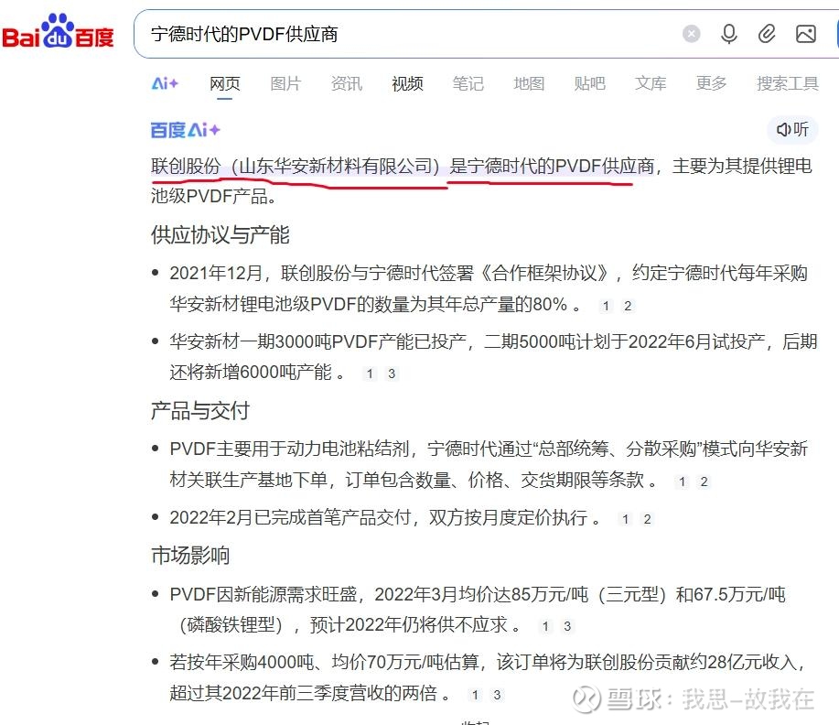Open 搜索工具 options
839x725 pixels.
click(788, 83)
